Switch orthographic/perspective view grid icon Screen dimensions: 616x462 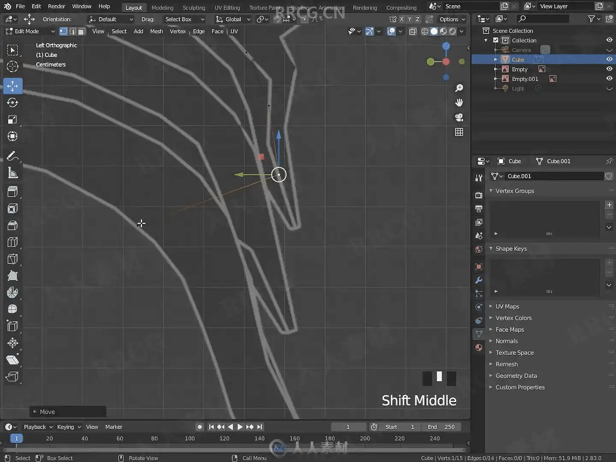[459, 132]
